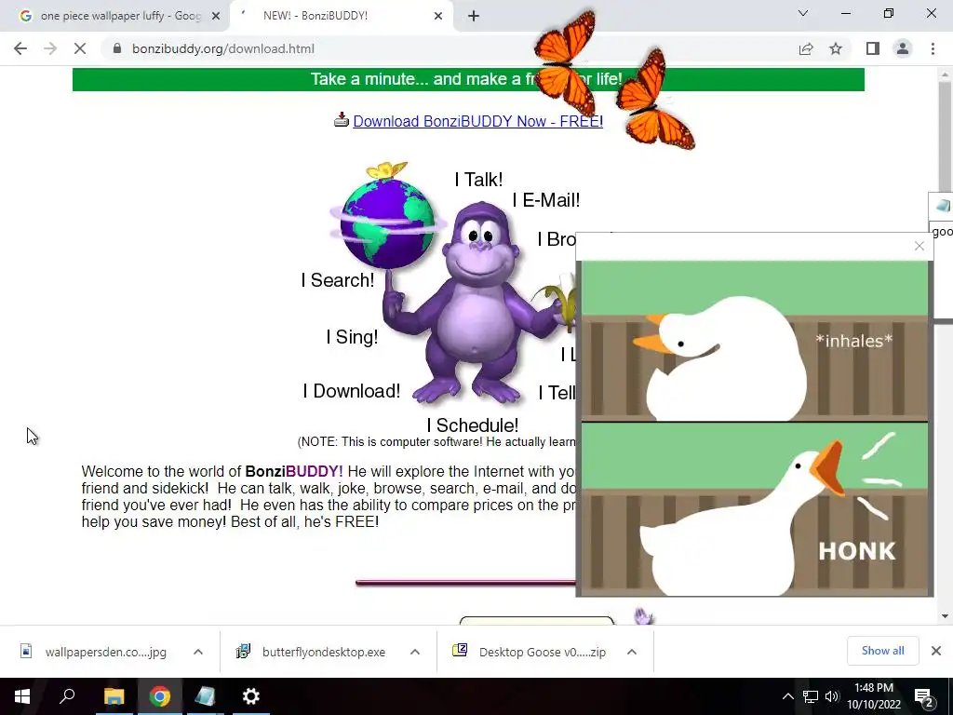The width and height of the screenshot is (953, 715).
Task: Select the NEW! - BonziBUDDY! tab
Action: (341, 16)
